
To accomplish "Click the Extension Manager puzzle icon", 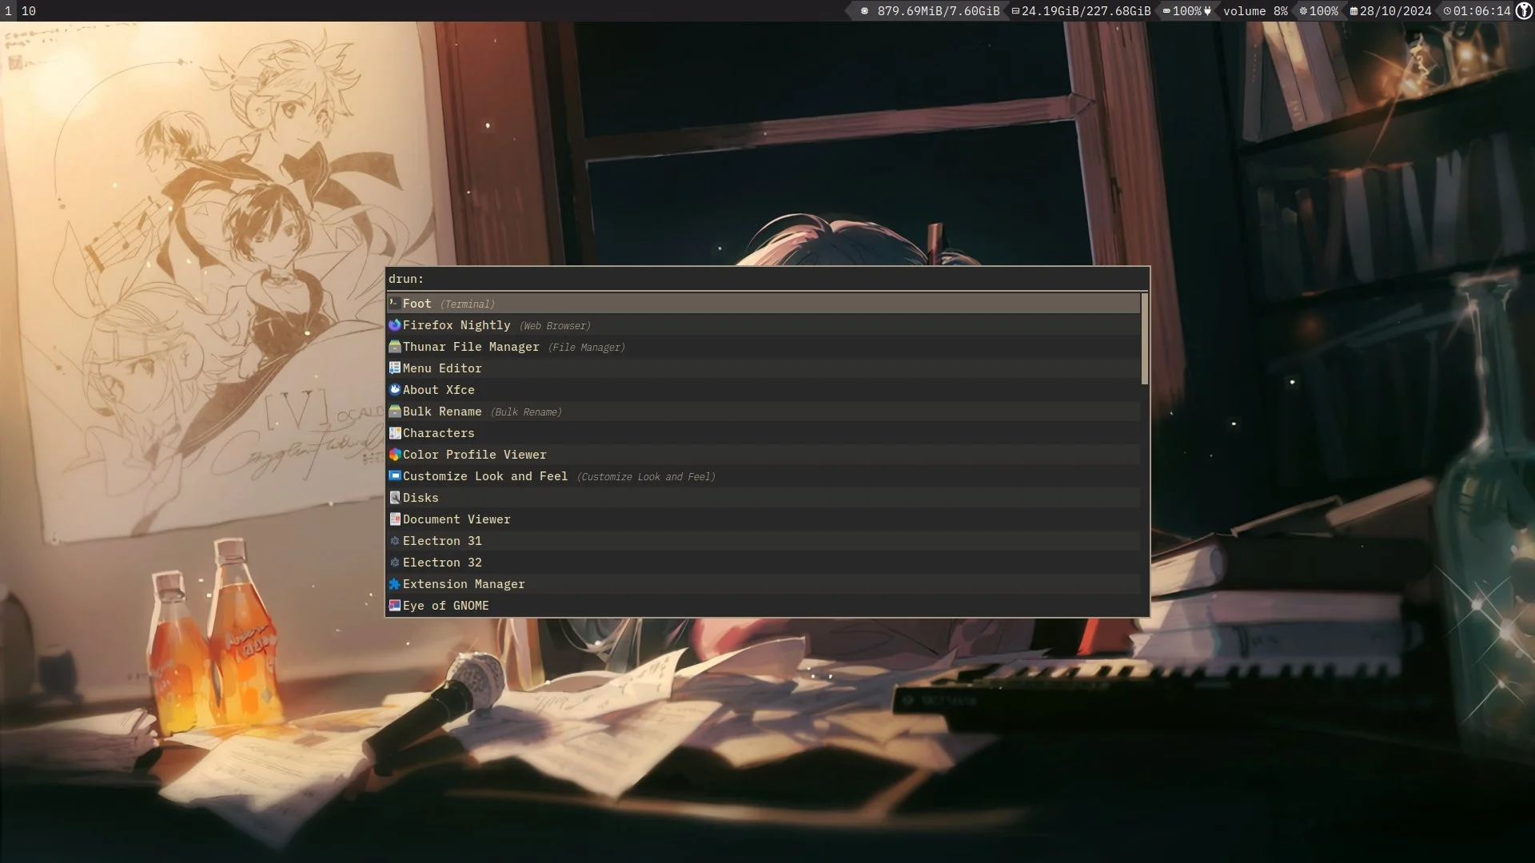I will point(394,584).
